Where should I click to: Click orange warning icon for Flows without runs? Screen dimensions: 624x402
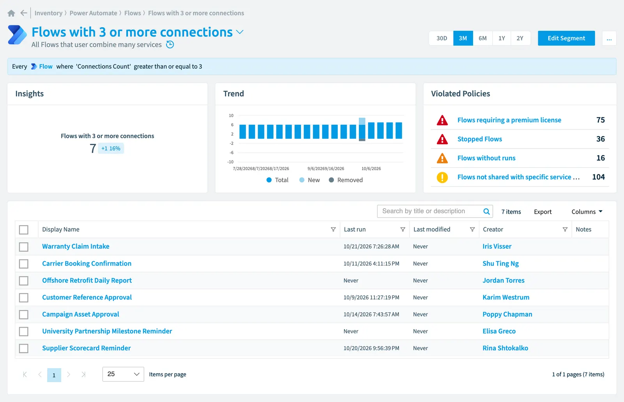442,158
